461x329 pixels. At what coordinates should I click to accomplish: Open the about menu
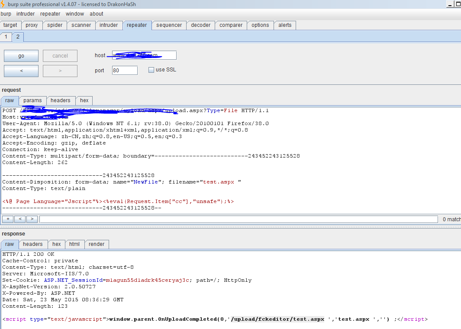[x=97, y=14]
